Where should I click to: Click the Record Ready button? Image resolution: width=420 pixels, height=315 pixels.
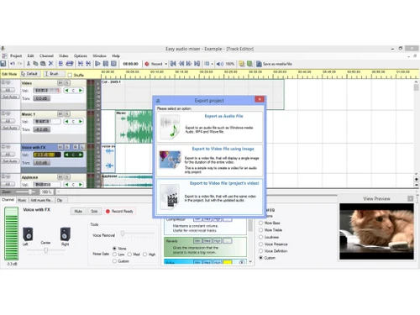(x=119, y=212)
